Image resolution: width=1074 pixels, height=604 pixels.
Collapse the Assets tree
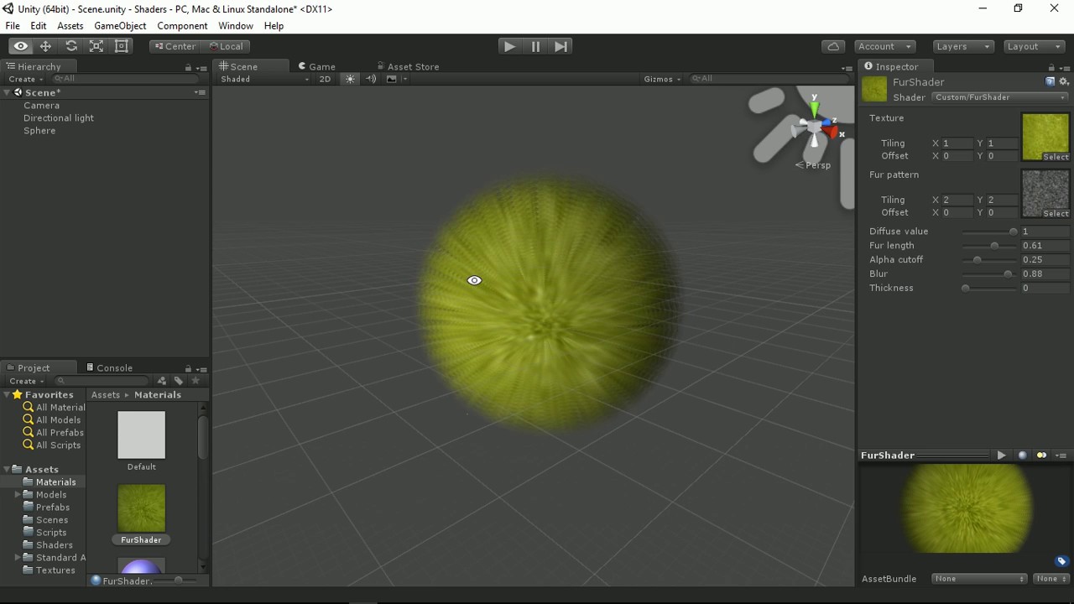coord(7,469)
